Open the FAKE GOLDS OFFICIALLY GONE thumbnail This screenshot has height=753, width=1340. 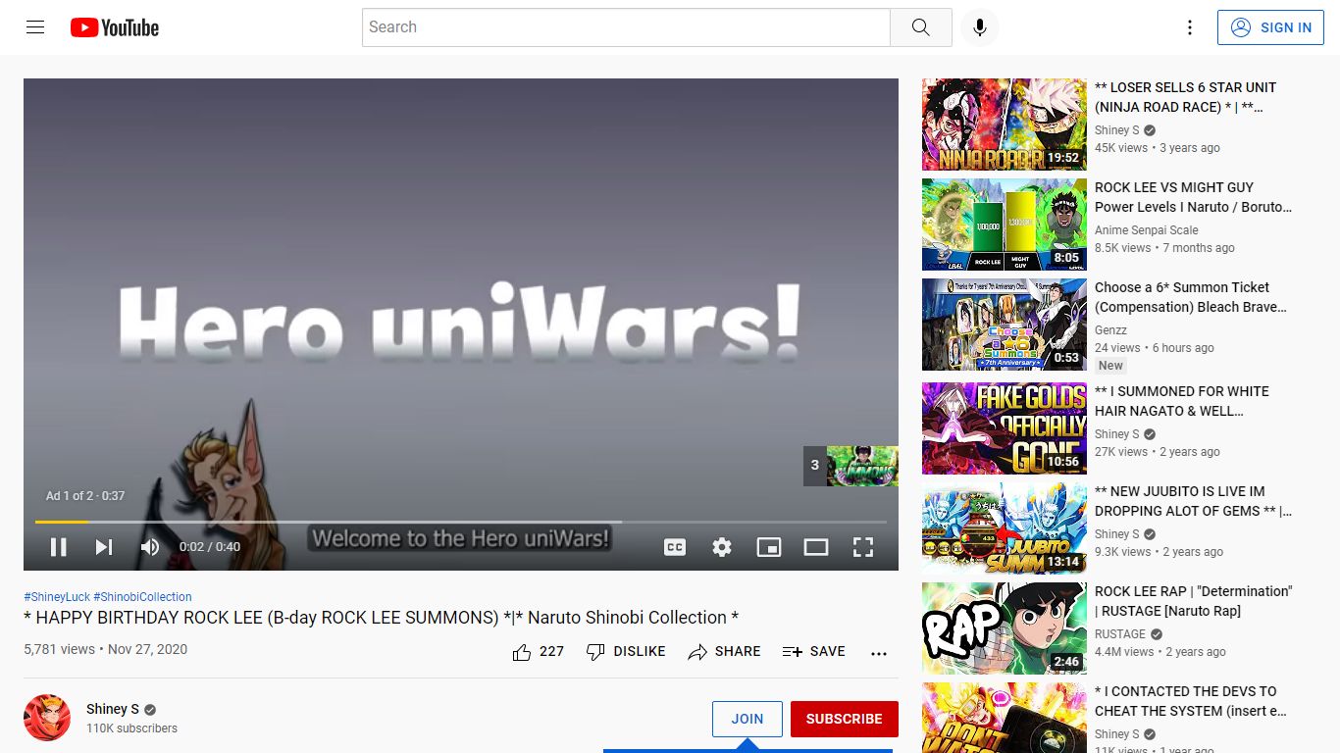pos(1005,428)
